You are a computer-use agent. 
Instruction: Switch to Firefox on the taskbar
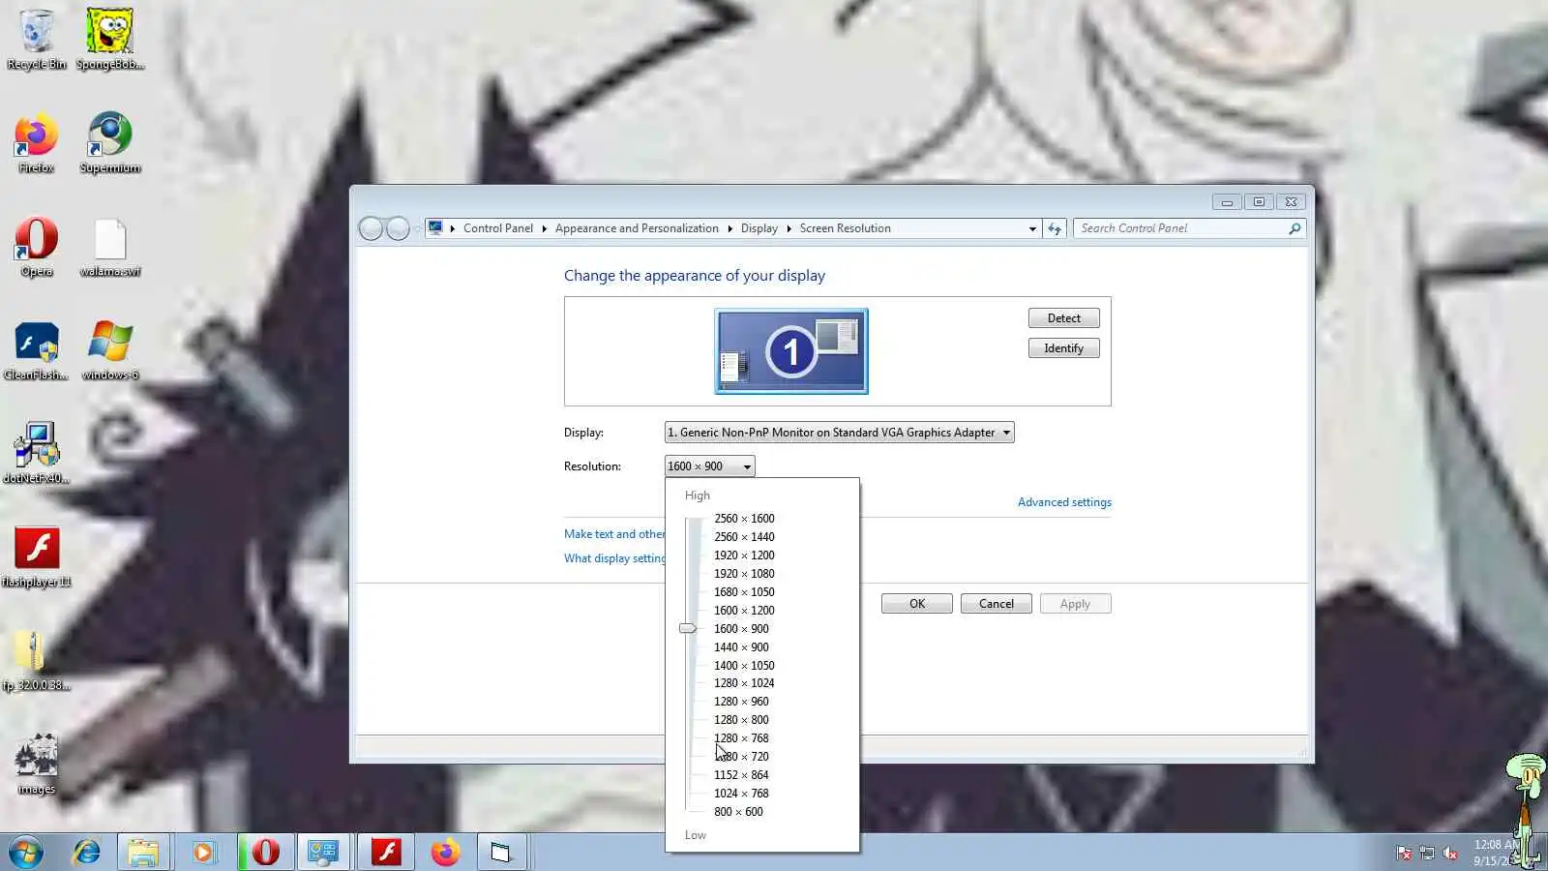coord(445,853)
